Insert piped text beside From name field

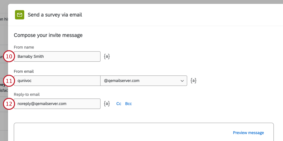107,56
